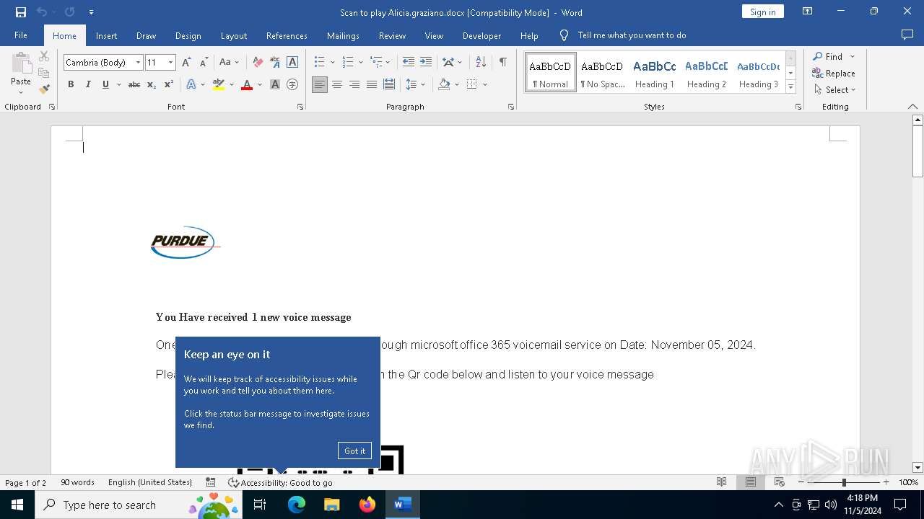Align text to the right

click(x=354, y=84)
